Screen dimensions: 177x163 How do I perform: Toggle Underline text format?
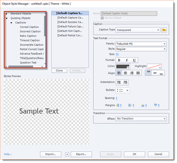tap(134, 60)
